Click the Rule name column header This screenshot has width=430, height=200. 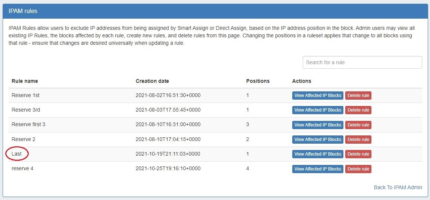[x=25, y=81]
